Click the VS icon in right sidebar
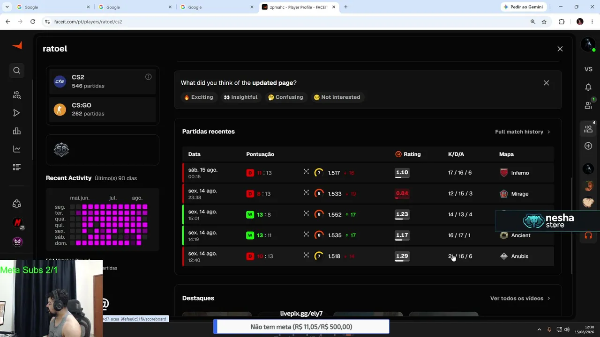Image resolution: width=600 pixels, height=337 pixels. click(588, 69)
